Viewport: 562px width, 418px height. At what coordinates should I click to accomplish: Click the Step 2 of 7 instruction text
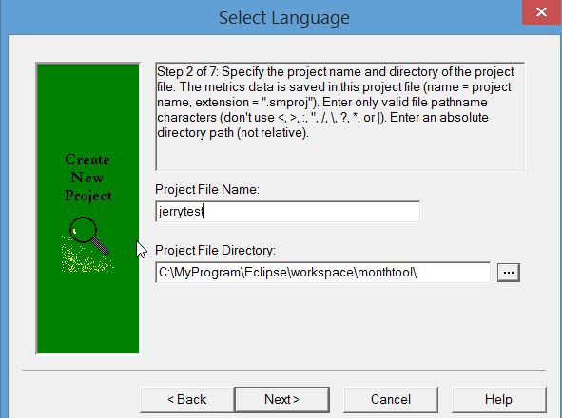pyautogui.click(x=336, y=102)
